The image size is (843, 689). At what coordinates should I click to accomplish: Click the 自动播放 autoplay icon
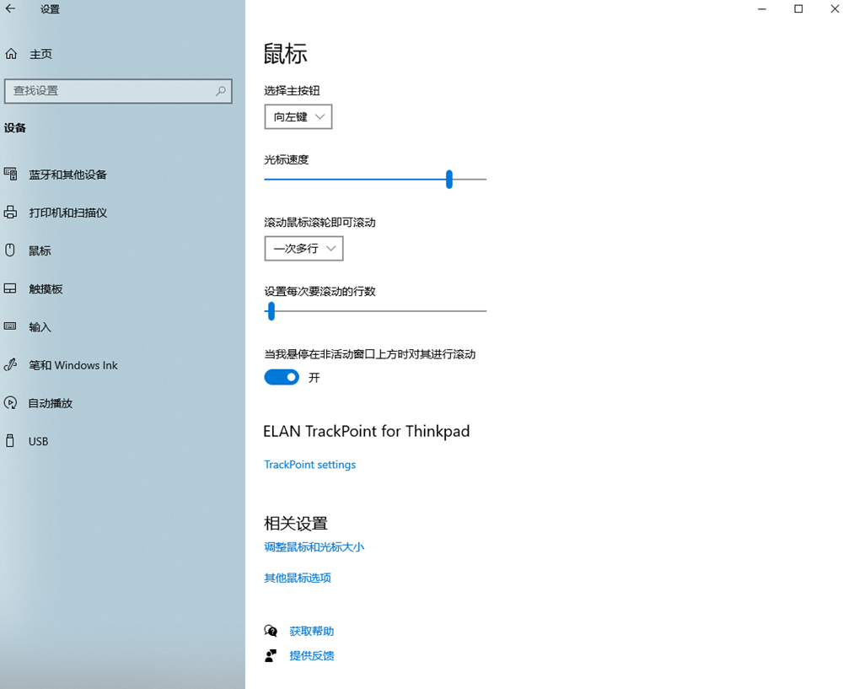coord(11,403)
